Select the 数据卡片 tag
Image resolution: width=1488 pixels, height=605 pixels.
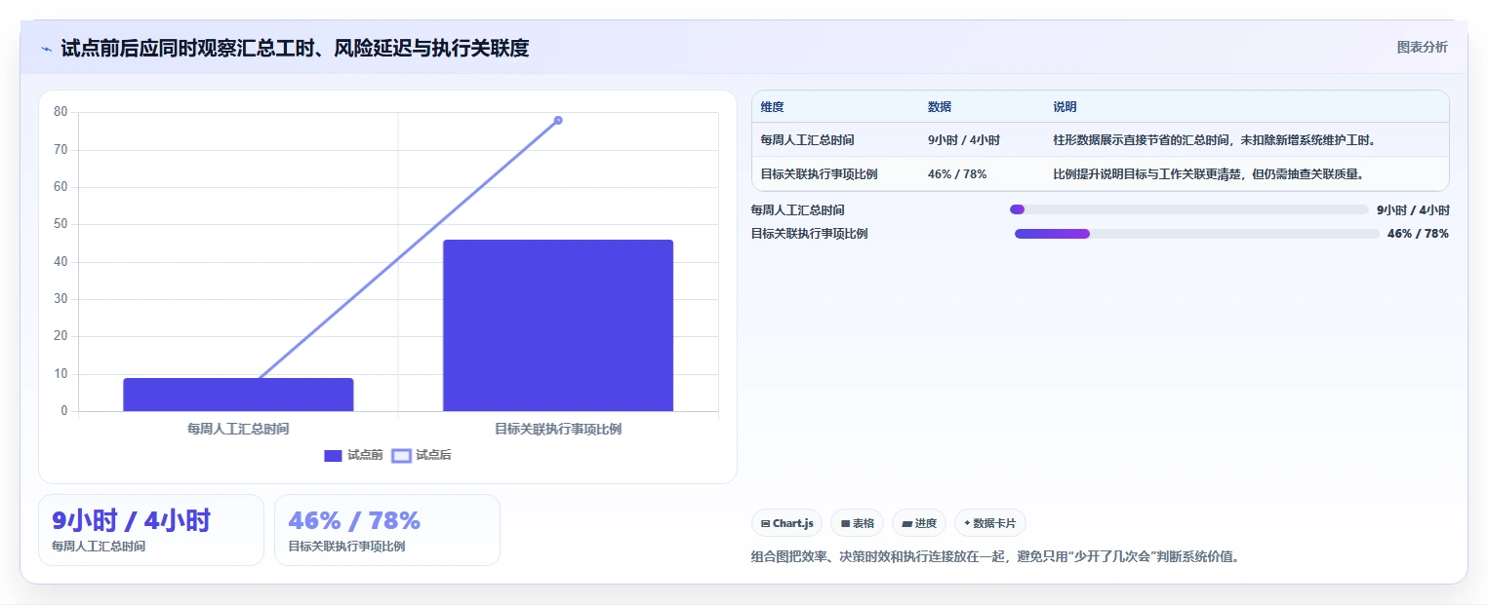[989, 523]
